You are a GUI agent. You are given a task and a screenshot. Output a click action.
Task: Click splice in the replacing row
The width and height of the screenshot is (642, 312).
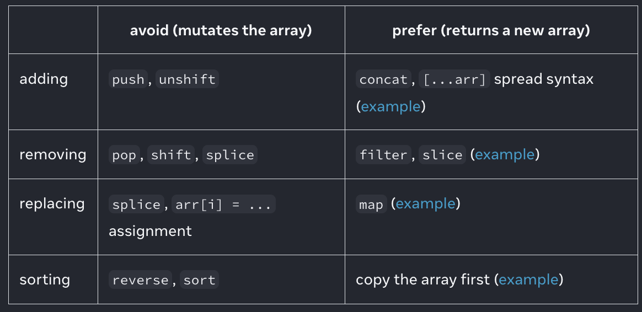(x=136, y=205)
